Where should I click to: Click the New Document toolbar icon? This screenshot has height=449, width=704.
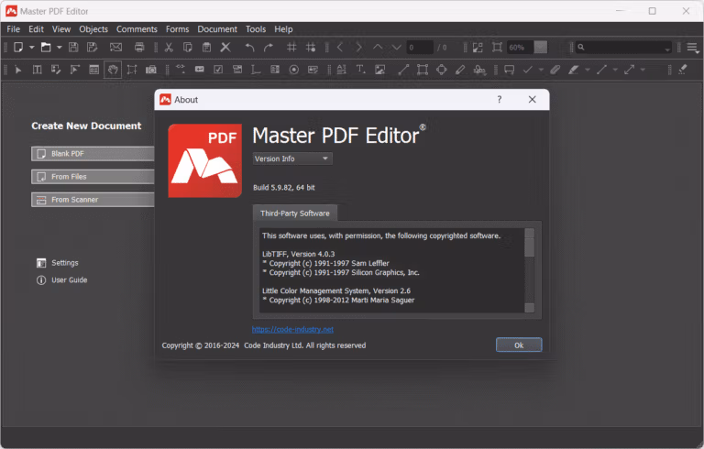click(18, 47)
